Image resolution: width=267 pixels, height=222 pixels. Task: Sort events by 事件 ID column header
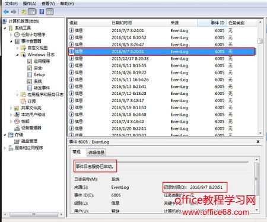[x=212, y=23]
